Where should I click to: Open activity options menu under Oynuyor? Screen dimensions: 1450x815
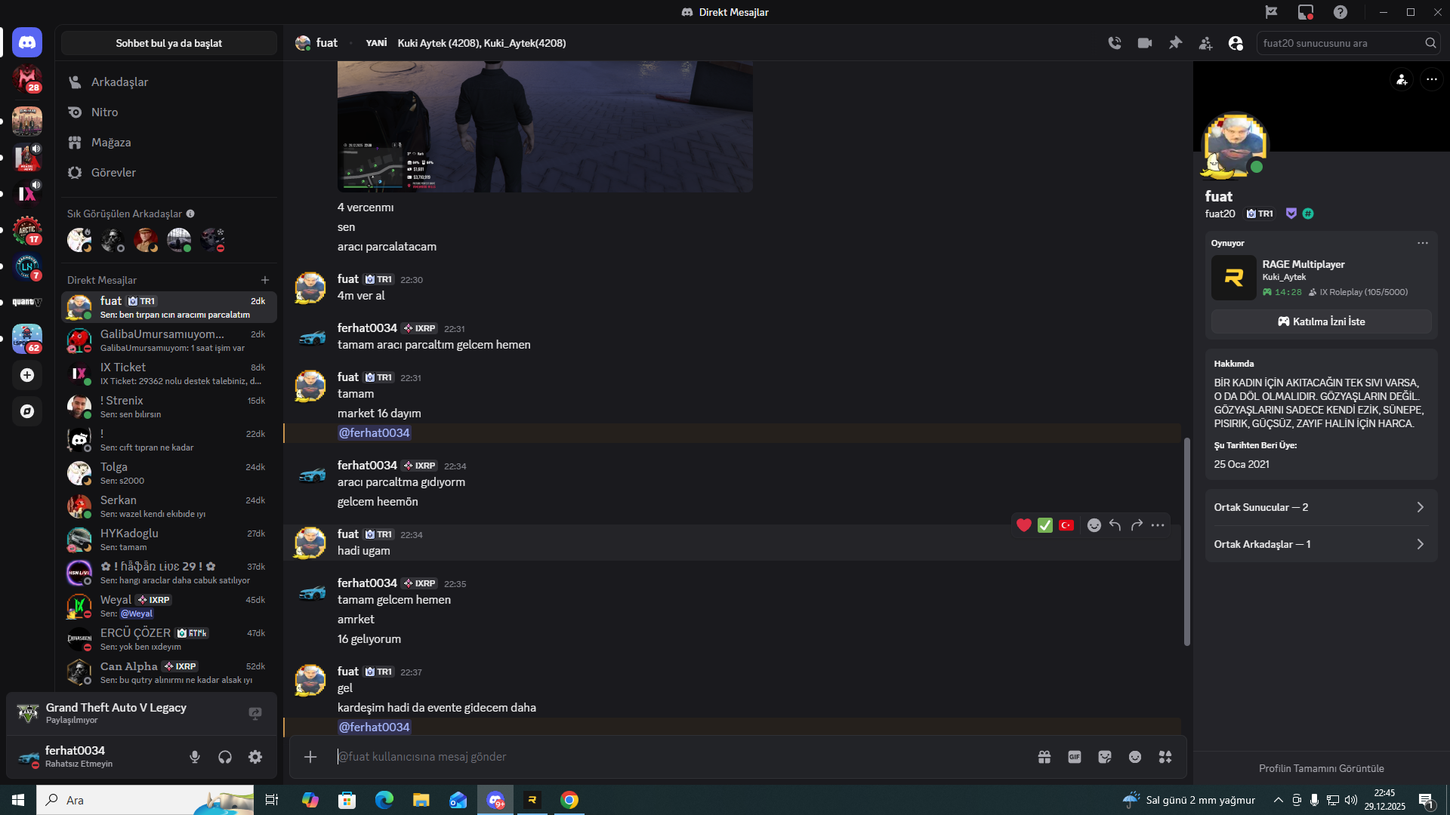1423,243
